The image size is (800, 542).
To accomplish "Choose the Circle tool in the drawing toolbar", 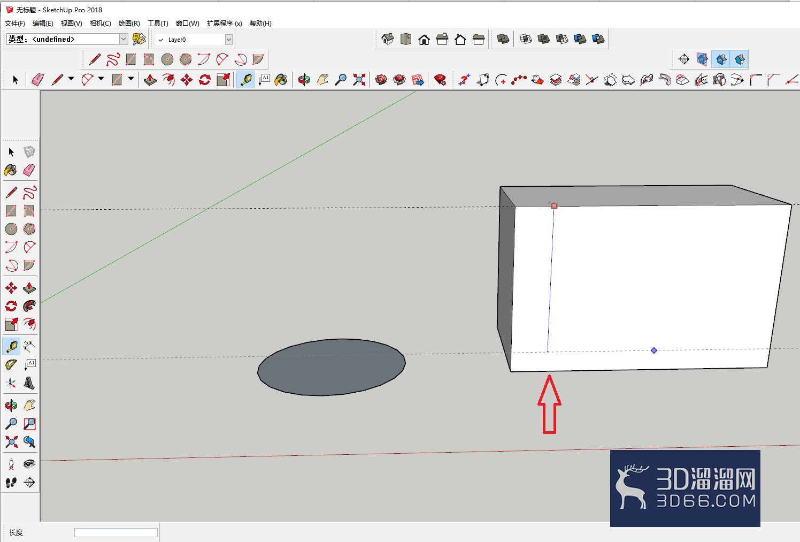I will tap(167, 59).
